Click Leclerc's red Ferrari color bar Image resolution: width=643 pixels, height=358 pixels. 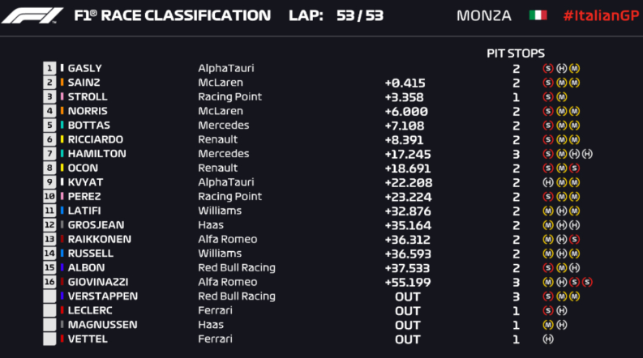coord(62,310)
